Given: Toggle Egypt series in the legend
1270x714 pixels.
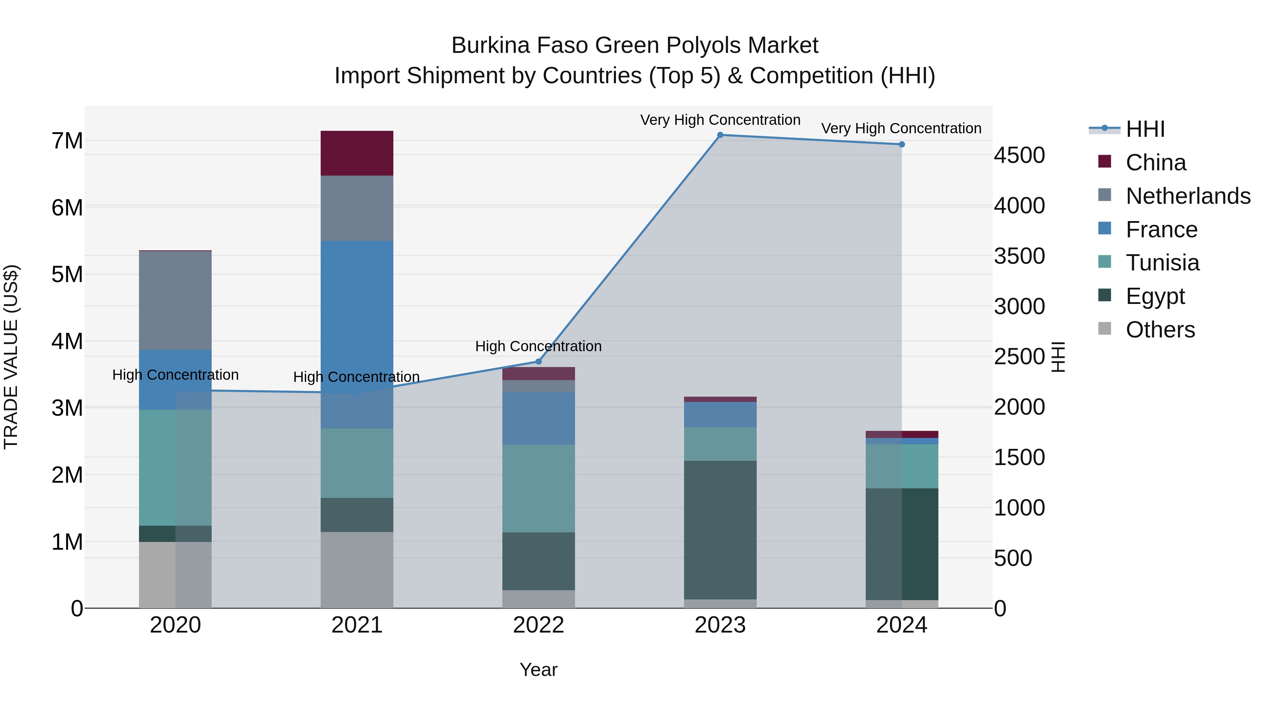Looking at the screenshot, I should click(1141, 296).
